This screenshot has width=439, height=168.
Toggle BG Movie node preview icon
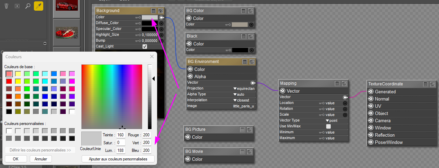pyautogui.click(x=250, y=151)
